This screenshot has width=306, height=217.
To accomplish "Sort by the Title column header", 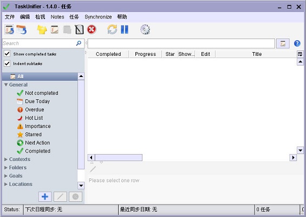I will click(256, 54).
